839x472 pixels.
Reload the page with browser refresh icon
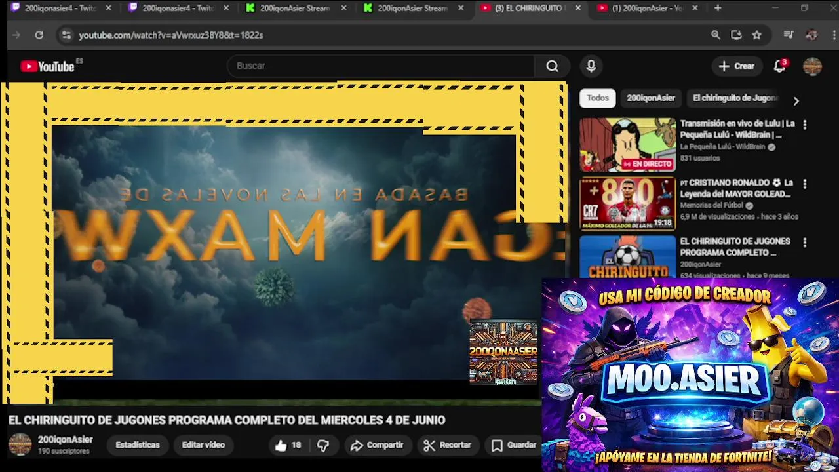point(39,35)
